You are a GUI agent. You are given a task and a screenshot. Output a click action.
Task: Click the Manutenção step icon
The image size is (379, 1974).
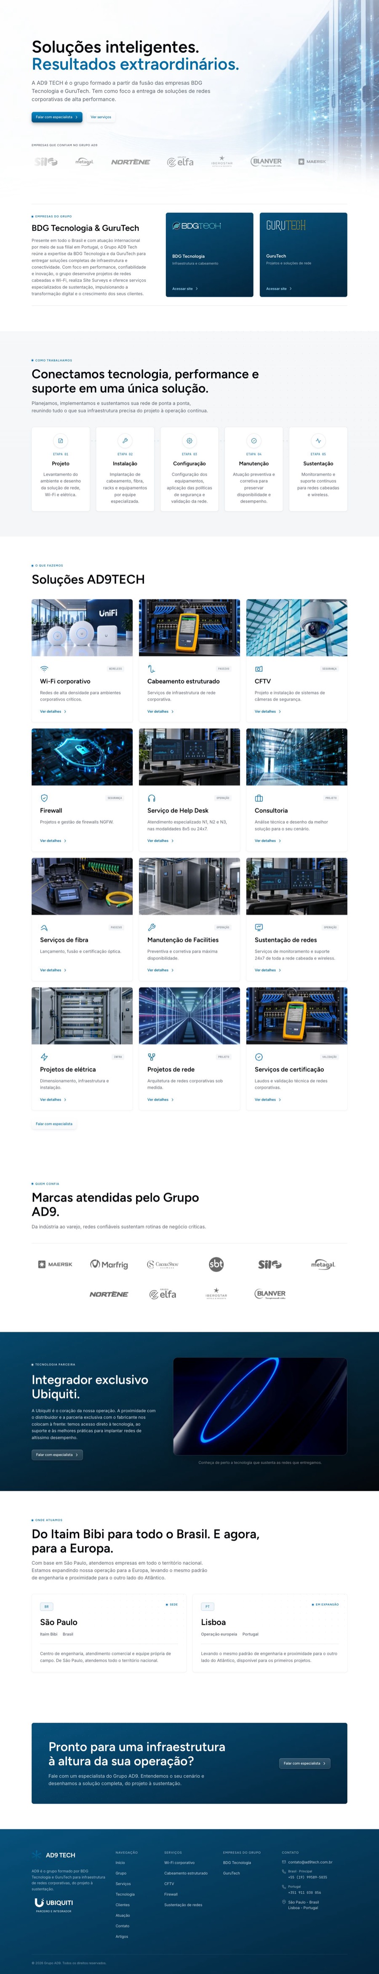coord(254,441)
